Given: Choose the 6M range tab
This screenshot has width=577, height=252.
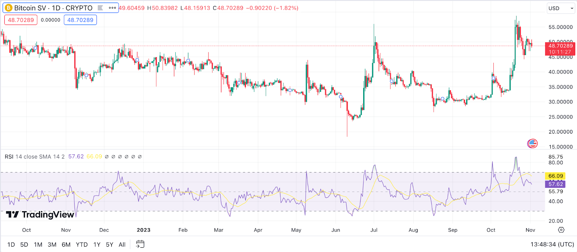Looking at the screenshot, I should (66, 244).
